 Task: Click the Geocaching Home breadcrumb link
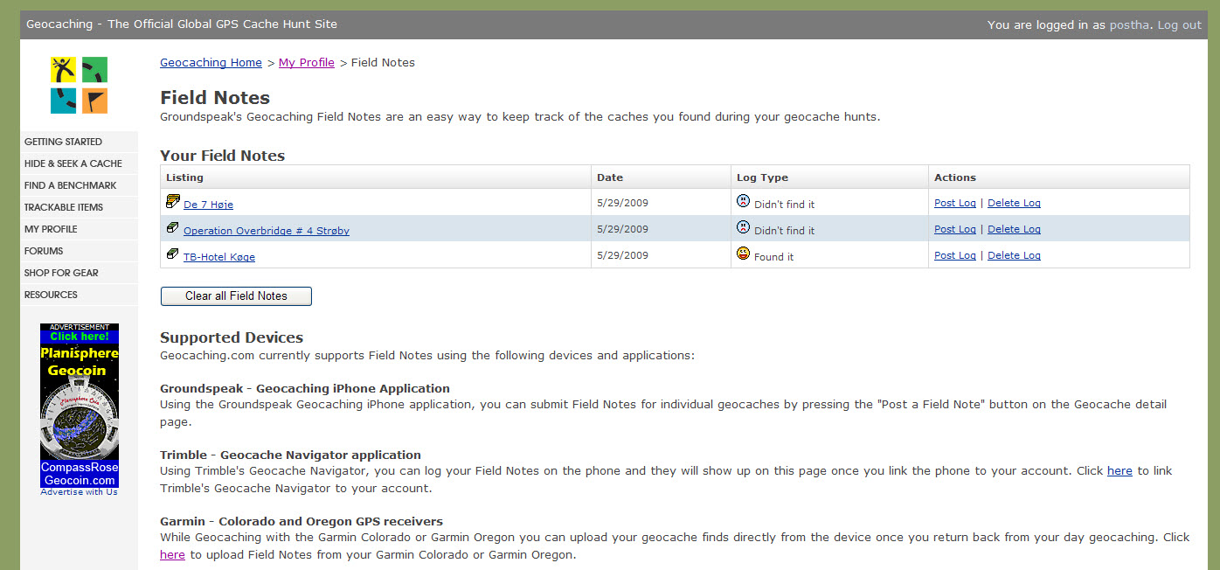pos(211,63)
